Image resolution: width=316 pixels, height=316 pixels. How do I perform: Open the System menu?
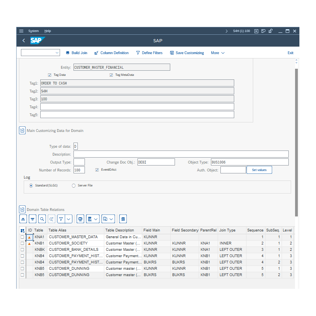coord(34,31)
